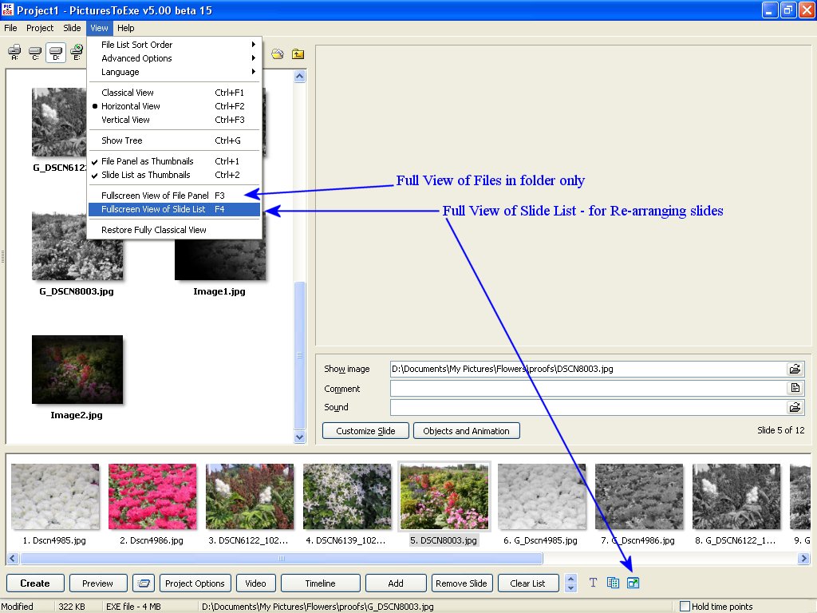The height and width of the screenshot is (613, 817).
Task: Expand File List Sort Order submenu
Action: point(174,45)
